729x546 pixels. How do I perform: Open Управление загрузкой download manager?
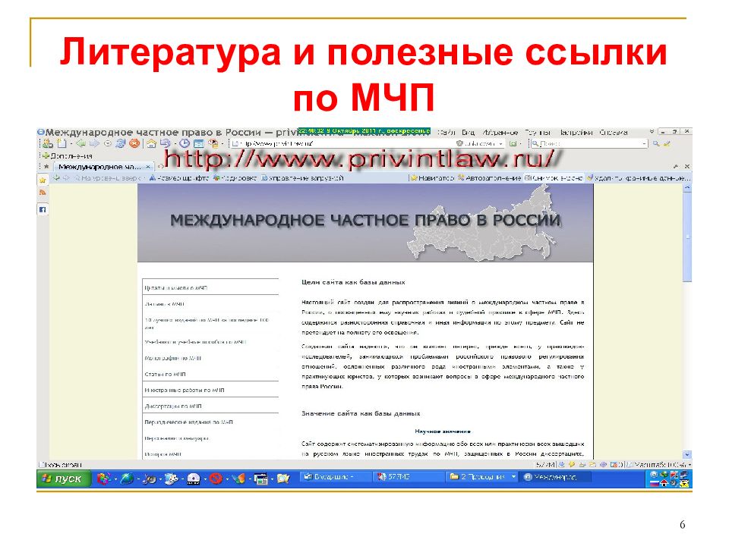302,177
